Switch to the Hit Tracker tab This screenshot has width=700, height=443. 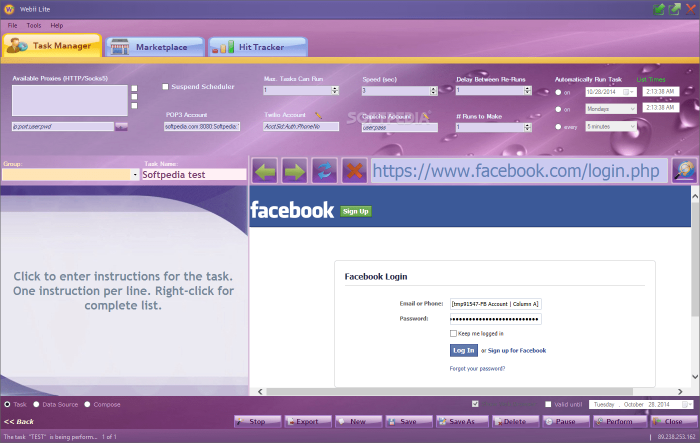coord(258,47)
